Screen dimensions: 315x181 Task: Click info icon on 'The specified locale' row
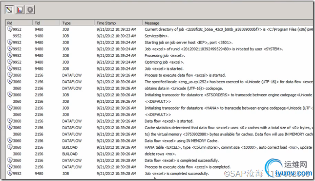(x=10, y=81)
